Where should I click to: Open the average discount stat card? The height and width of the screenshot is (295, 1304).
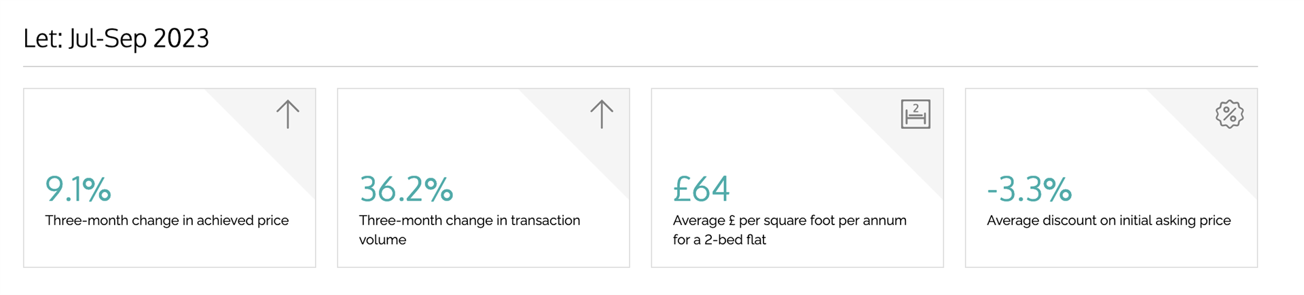click(x=1111, y=178)
